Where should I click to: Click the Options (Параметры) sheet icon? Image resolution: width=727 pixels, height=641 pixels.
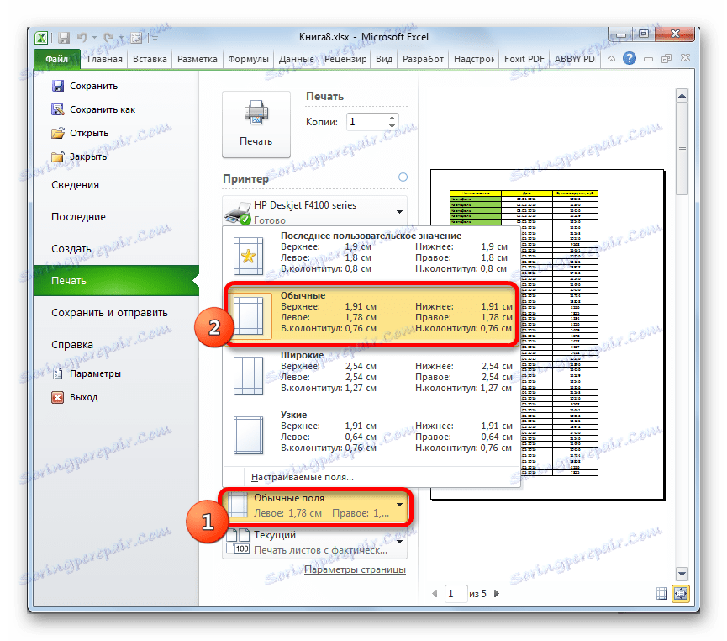click(x=57, y=373)
